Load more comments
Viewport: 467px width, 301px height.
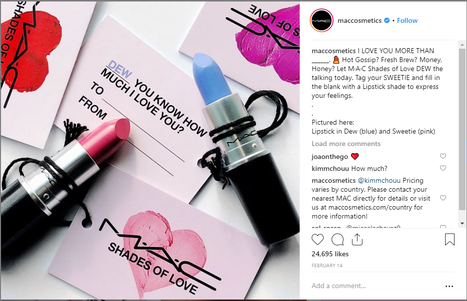pos(346,144)
